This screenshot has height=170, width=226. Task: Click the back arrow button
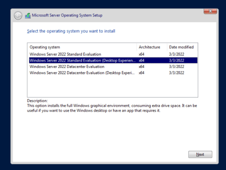[18, 16]
